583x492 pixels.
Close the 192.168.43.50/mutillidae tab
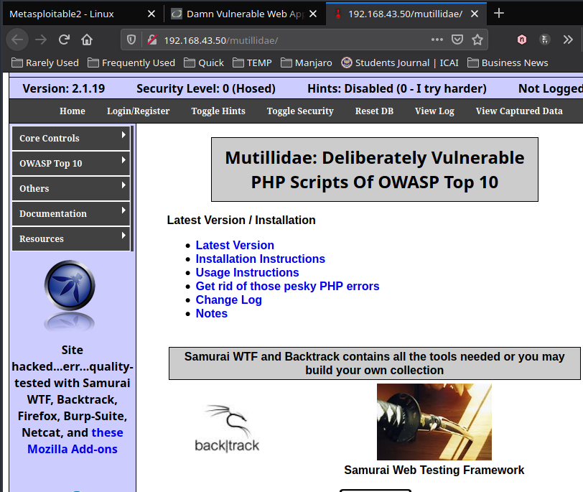[475, 14]
